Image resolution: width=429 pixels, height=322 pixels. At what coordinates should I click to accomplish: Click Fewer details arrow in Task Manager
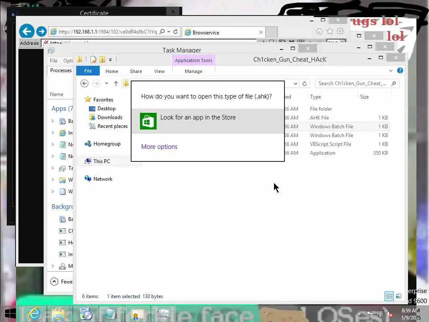tap(54, 281)
